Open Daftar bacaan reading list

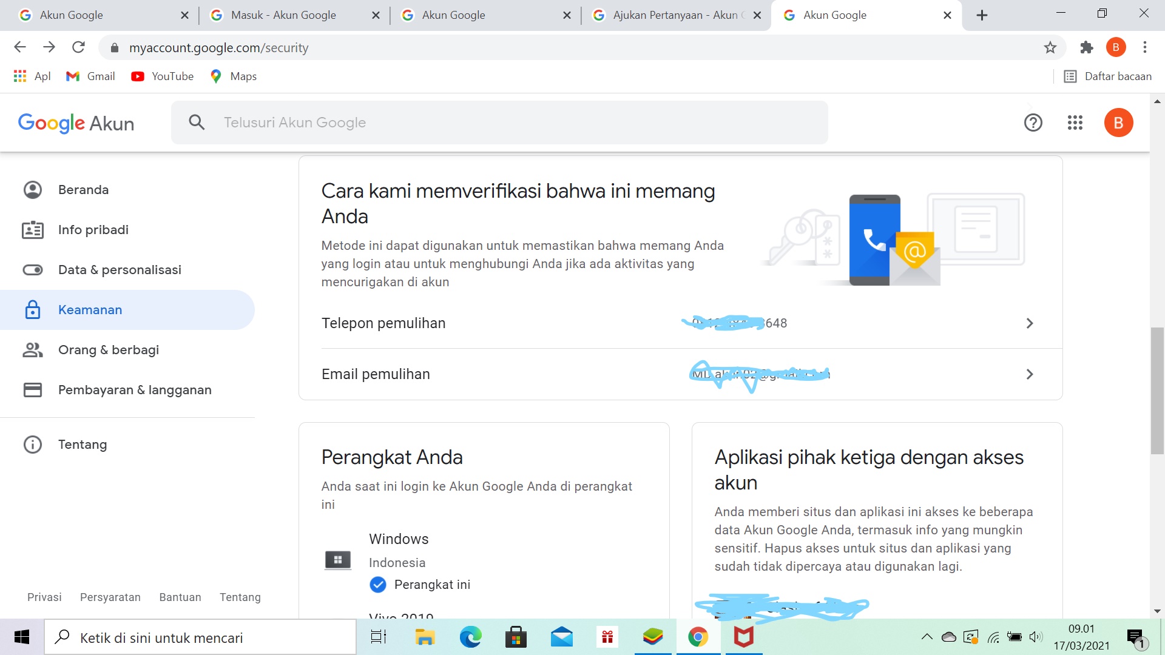click(1108, 76)
